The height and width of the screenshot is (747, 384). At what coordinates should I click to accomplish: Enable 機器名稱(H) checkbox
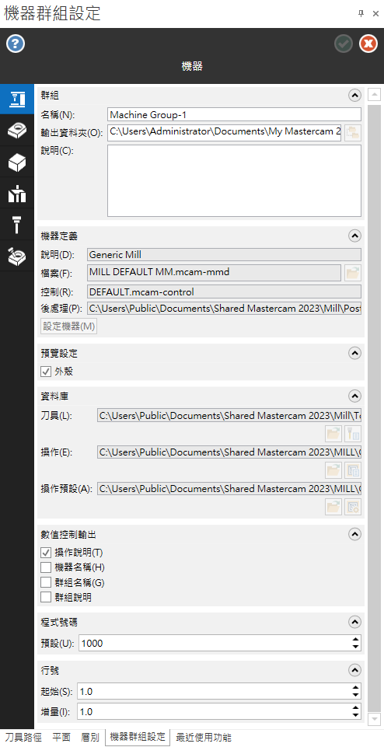[46, 567]
